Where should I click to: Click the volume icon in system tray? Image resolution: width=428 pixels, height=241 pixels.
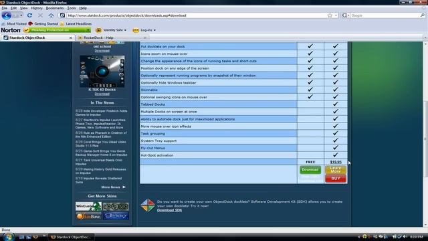[405, 236]
